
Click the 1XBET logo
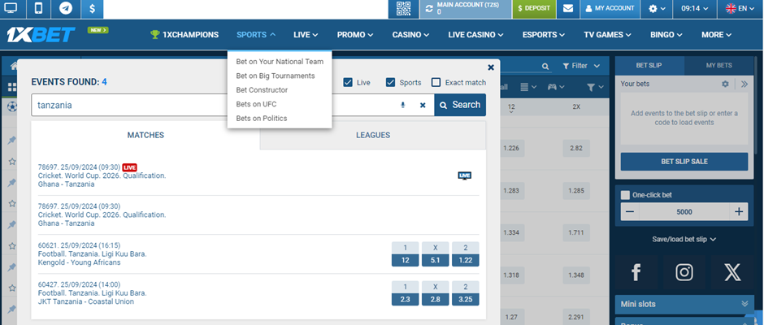tap(41, 35)
